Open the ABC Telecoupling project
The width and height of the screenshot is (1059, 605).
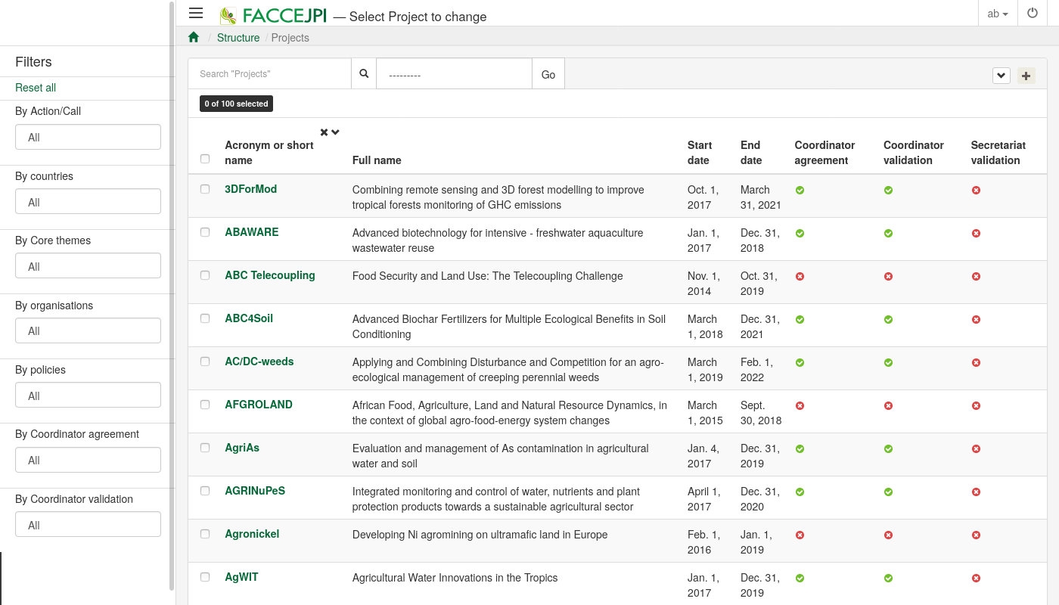point(270,275)
